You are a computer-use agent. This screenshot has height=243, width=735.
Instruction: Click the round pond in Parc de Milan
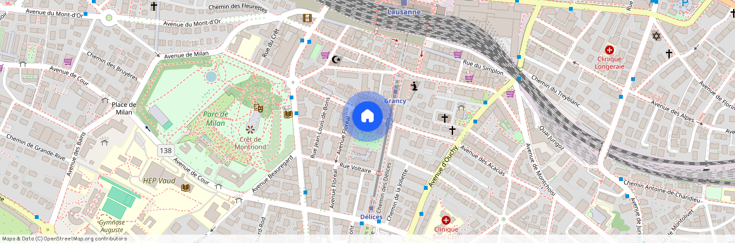point(212,77)
